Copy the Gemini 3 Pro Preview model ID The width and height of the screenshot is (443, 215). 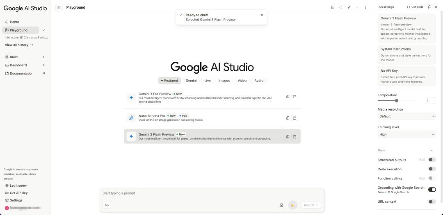click(x=288, y=97)
